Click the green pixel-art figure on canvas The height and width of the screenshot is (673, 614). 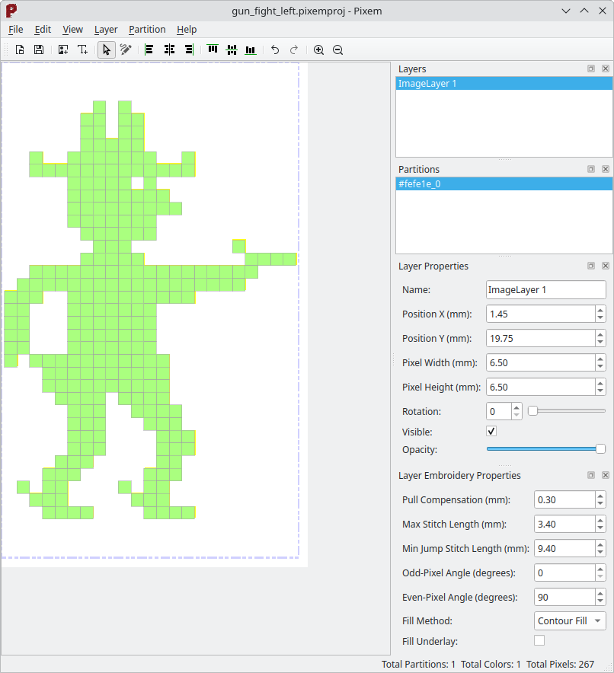pos(112,309)
